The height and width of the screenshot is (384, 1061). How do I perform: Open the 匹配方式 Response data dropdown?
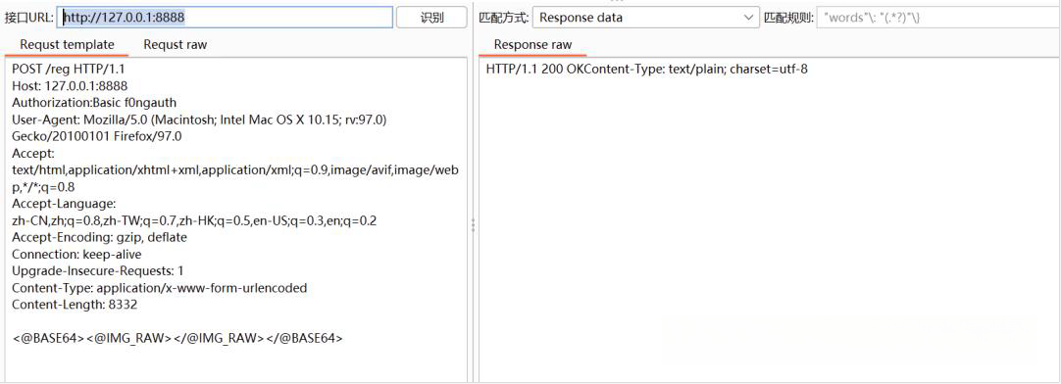(645, 18)
